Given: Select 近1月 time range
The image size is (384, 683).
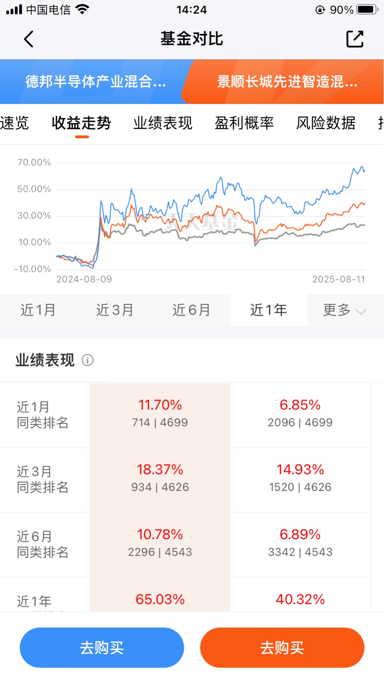Looking at the screenshot, I should (x=38, y=310).
